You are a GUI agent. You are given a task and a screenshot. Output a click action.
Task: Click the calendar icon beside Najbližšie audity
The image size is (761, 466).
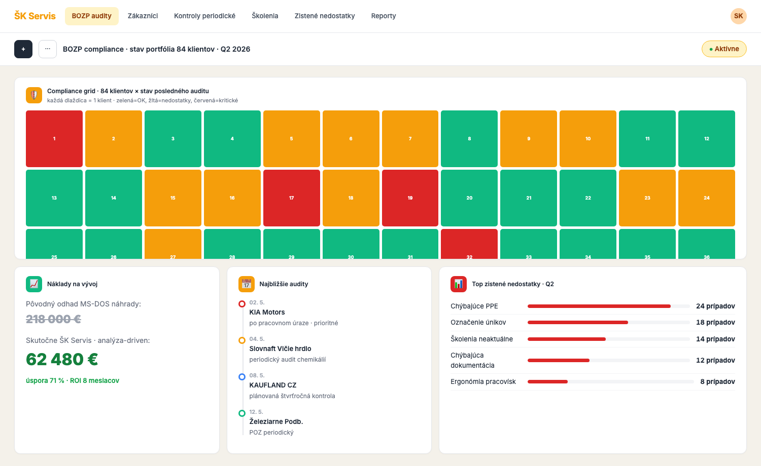[x=247, y=284]
